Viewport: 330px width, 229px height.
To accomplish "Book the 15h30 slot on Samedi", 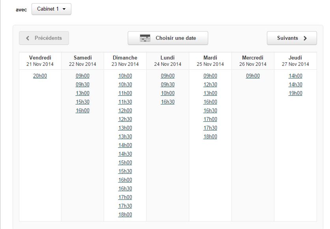I will [82, 102].
